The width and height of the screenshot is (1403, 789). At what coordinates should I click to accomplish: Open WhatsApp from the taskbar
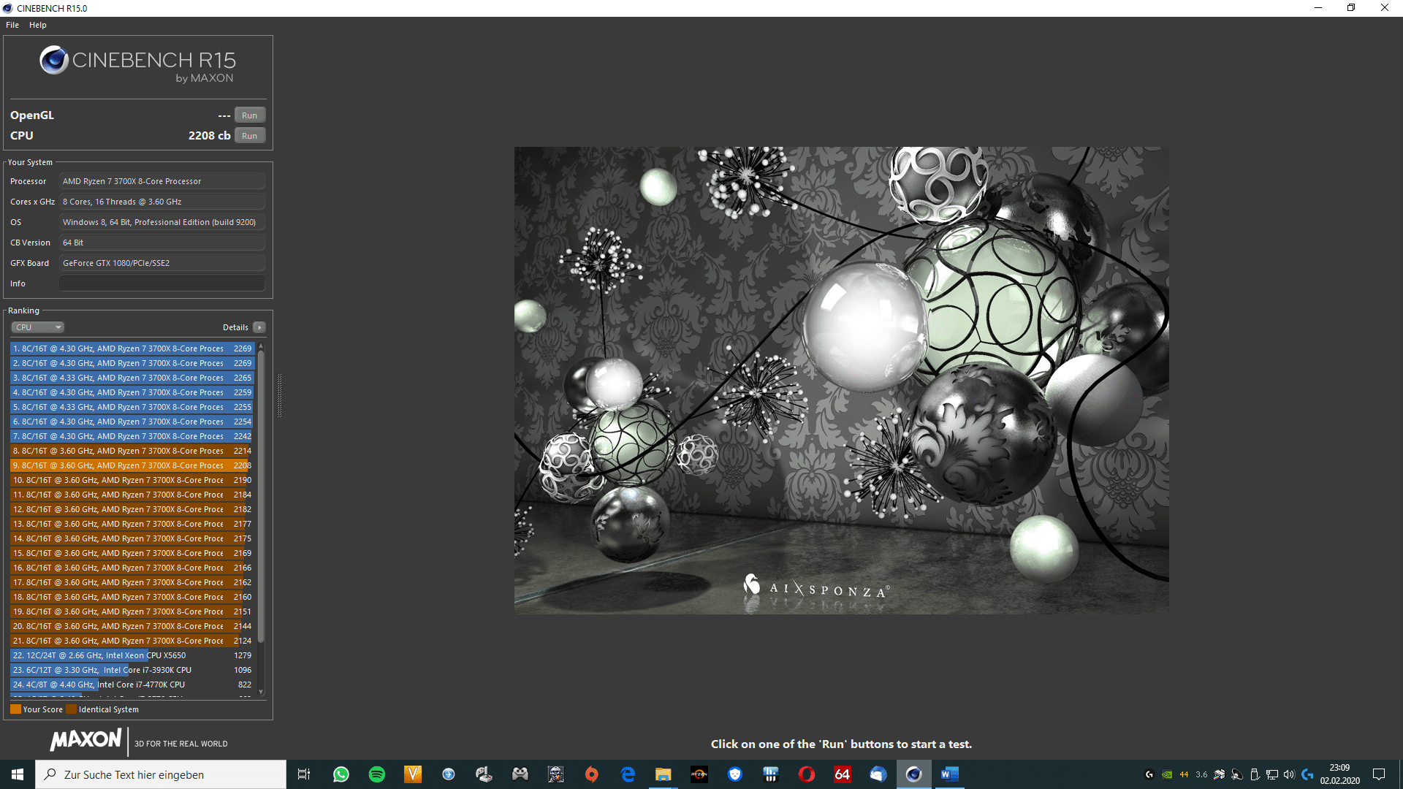coord(341,774)
